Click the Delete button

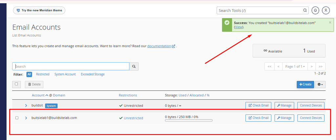[34, 84]
